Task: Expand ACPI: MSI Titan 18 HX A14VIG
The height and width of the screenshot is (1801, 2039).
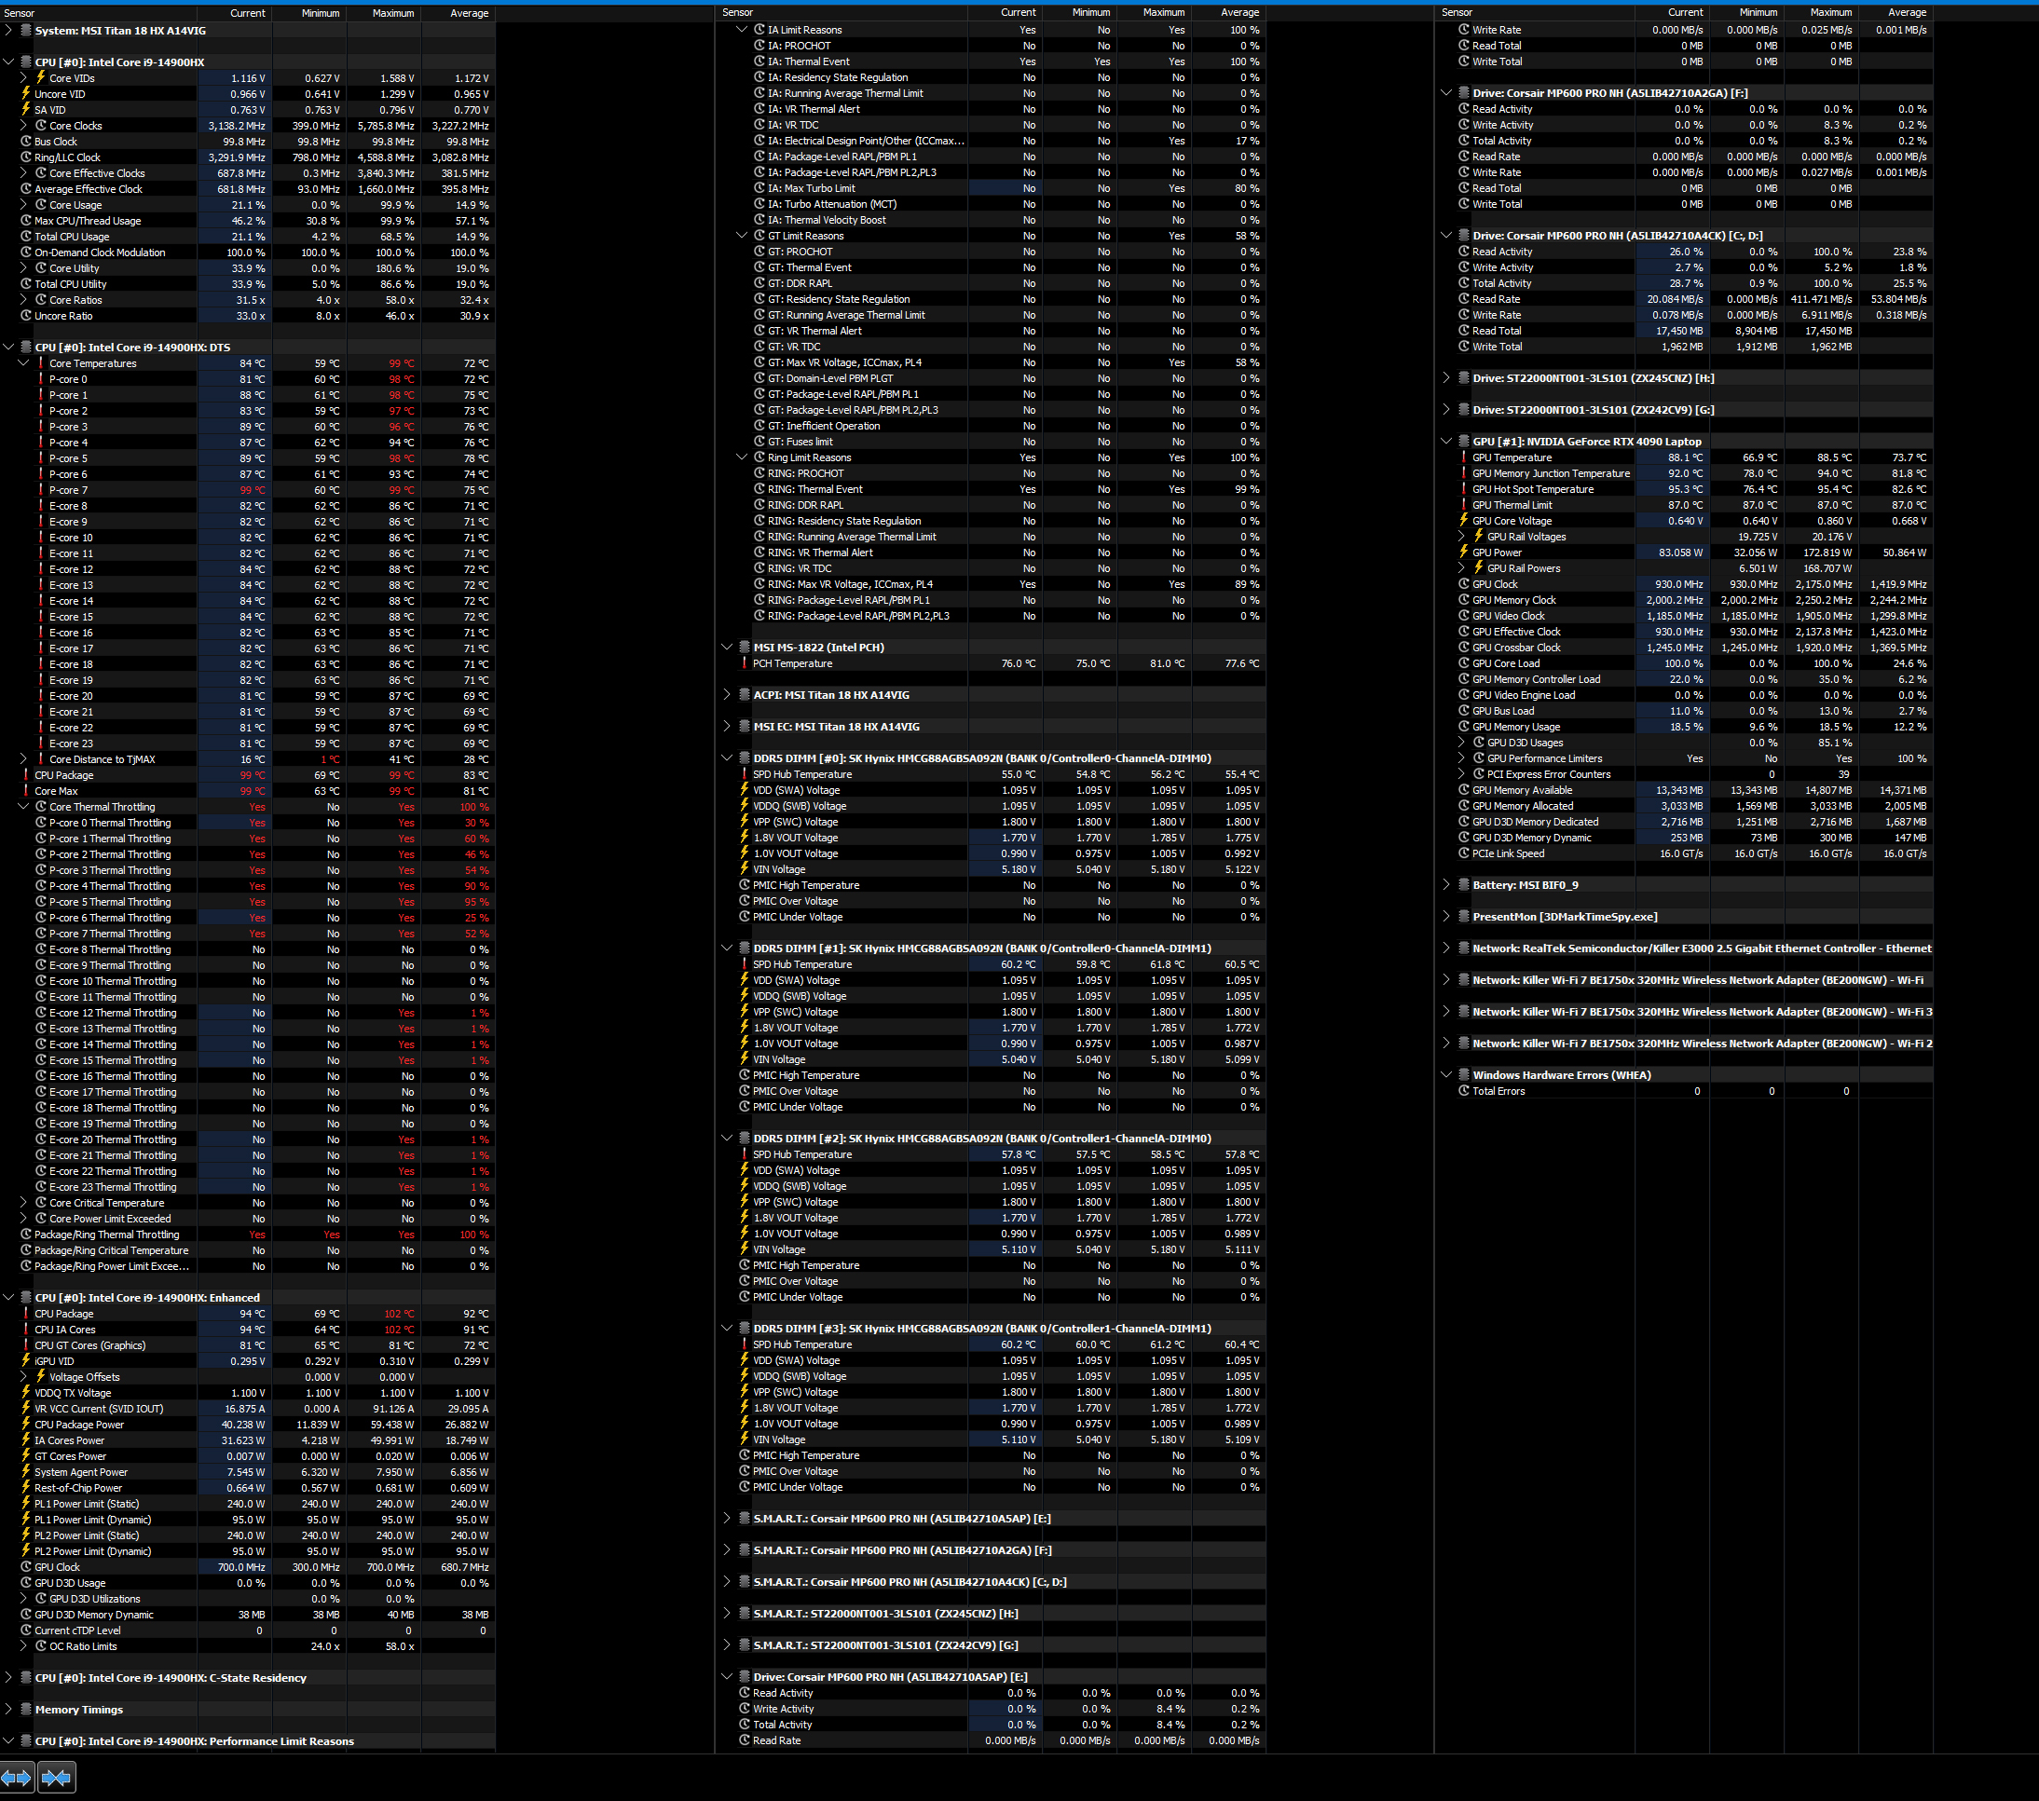Action: pyautogui.click(x=727, y=695)
